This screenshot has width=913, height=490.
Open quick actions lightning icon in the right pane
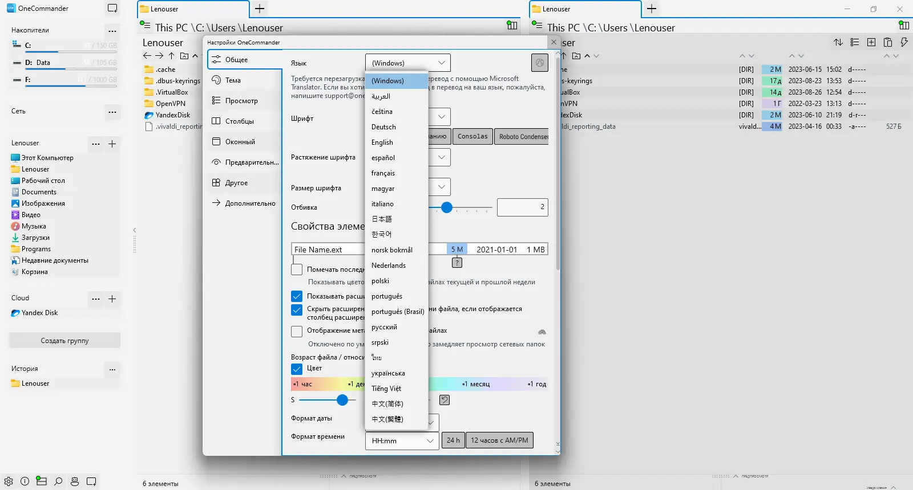904,42
